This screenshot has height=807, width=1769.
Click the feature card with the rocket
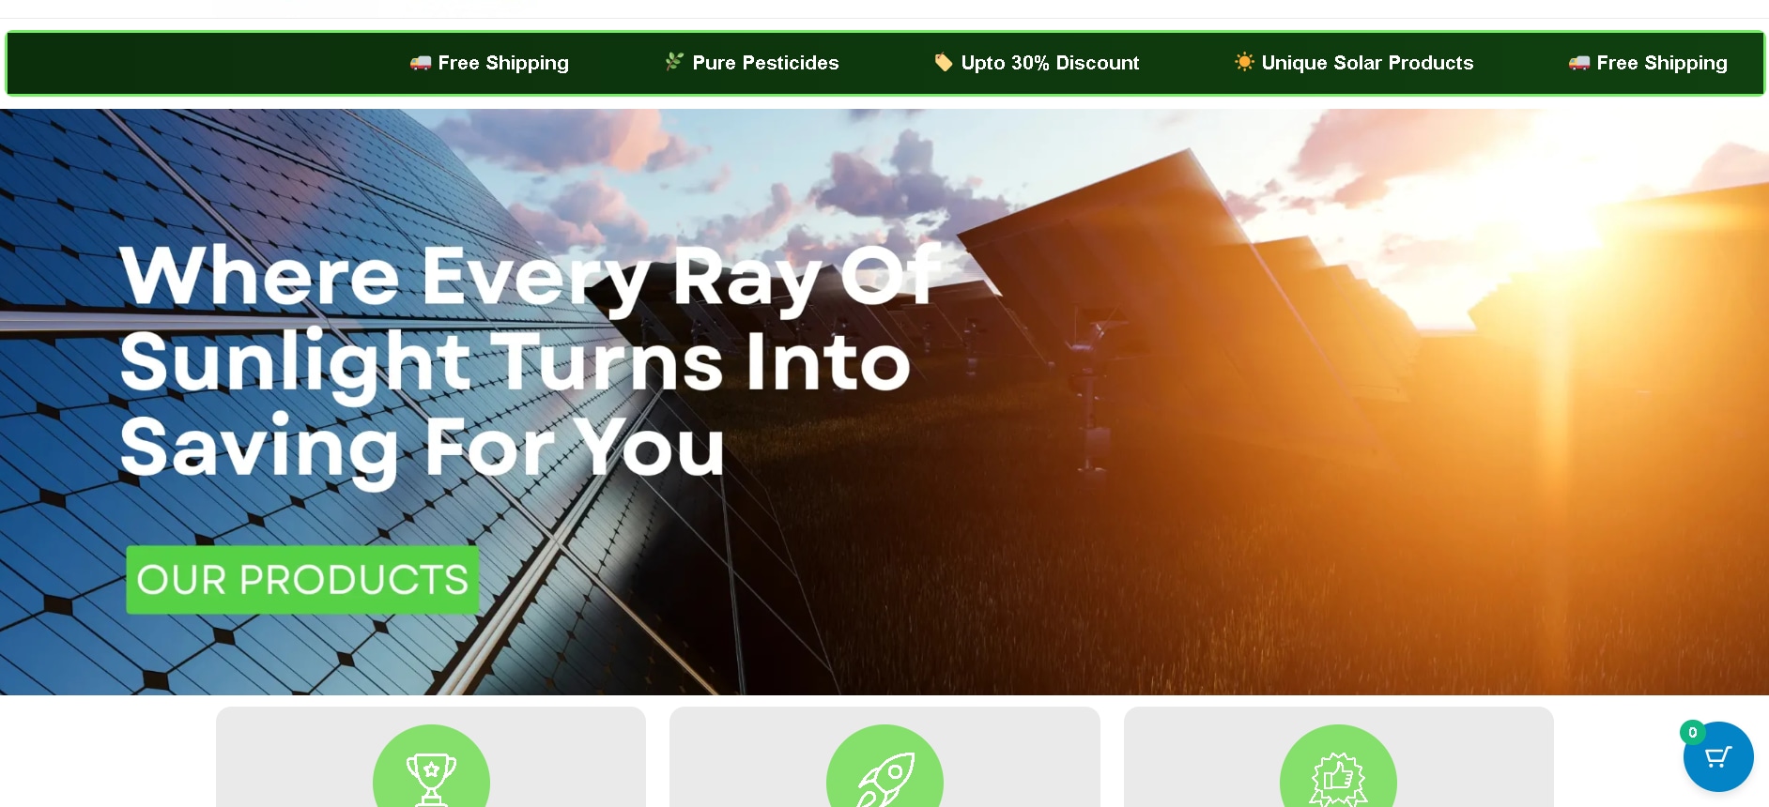pyautogui.click(x=884, y=756)
